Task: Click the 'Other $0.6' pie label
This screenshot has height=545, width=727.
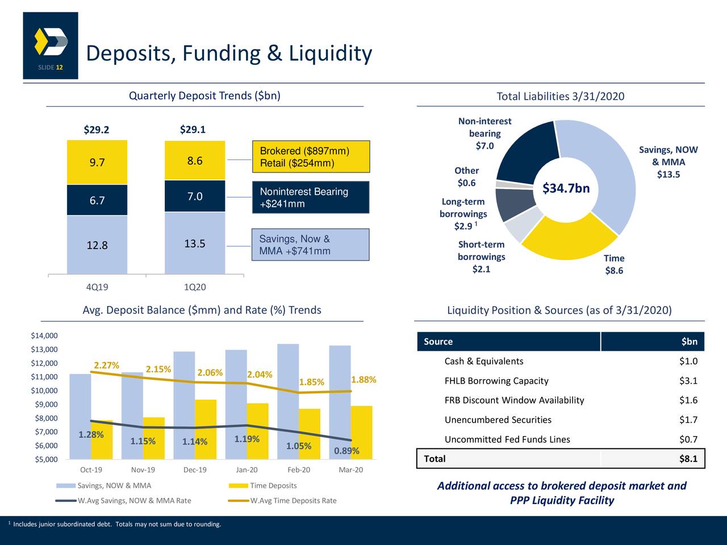Action: pyautogui.click(x=467, y=177)
